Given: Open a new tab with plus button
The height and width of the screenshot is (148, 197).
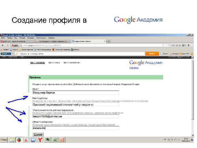Looking at the screenshot, I should coord(109,41).
